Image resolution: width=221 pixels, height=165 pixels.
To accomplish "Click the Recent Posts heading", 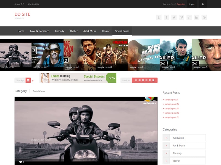I will click(x=171, y=93).
